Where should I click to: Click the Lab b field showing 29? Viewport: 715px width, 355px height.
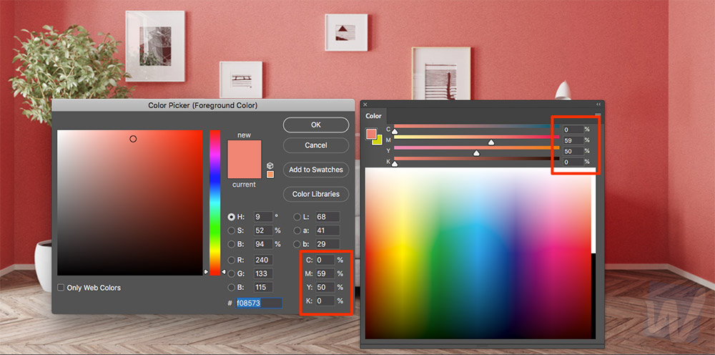(x=327, y=244)
